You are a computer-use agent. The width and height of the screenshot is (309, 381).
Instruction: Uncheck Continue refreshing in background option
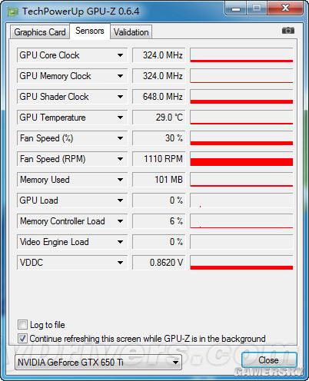[22, 339]
